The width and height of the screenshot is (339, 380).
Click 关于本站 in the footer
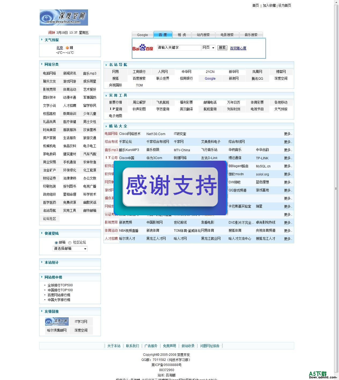[x=114, y=346]
